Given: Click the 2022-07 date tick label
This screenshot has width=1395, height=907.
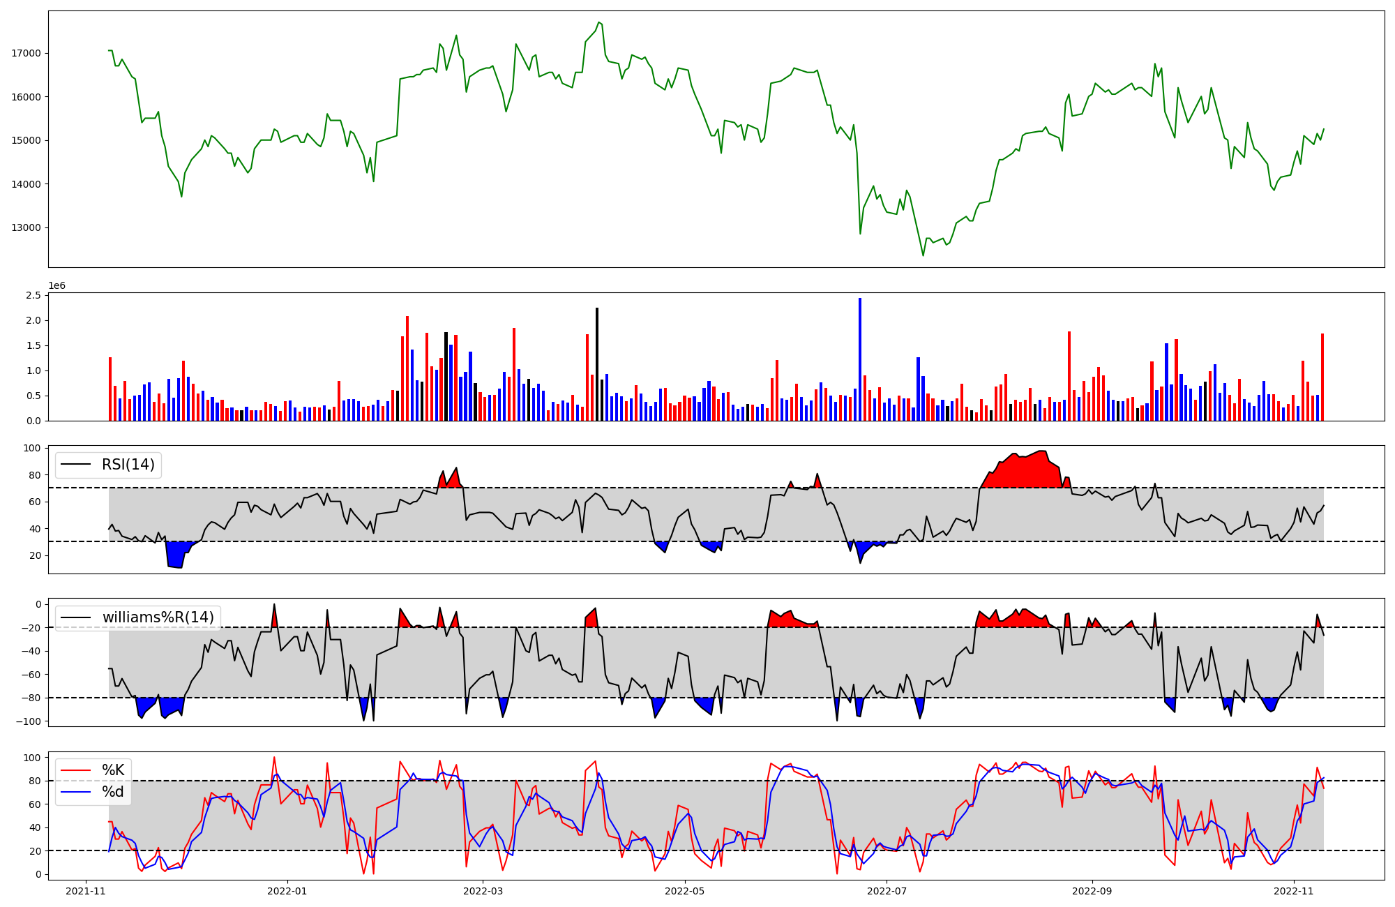Looking at the screenshot, I should pos(886,891).
